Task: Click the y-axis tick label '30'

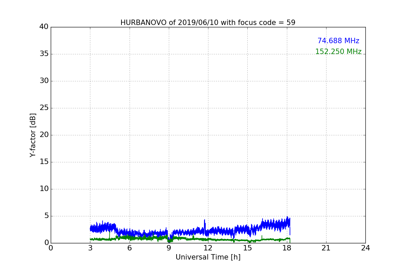Action: point(44,81)
